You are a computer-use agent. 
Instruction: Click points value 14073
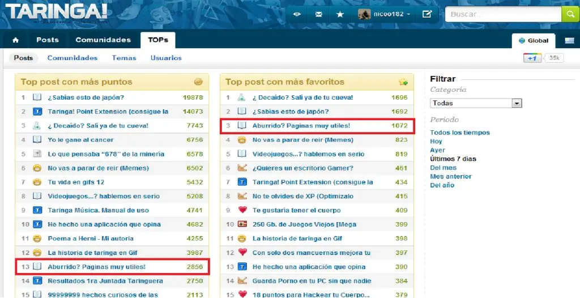(x=193, y=112)
